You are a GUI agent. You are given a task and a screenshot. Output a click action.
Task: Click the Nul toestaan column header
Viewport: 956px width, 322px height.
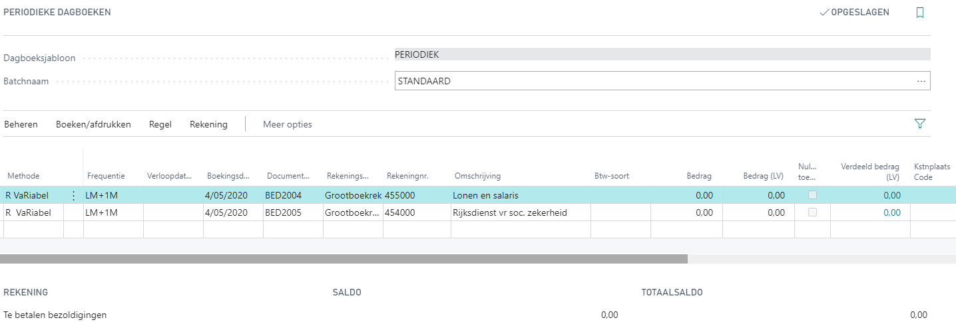point(807,172)
